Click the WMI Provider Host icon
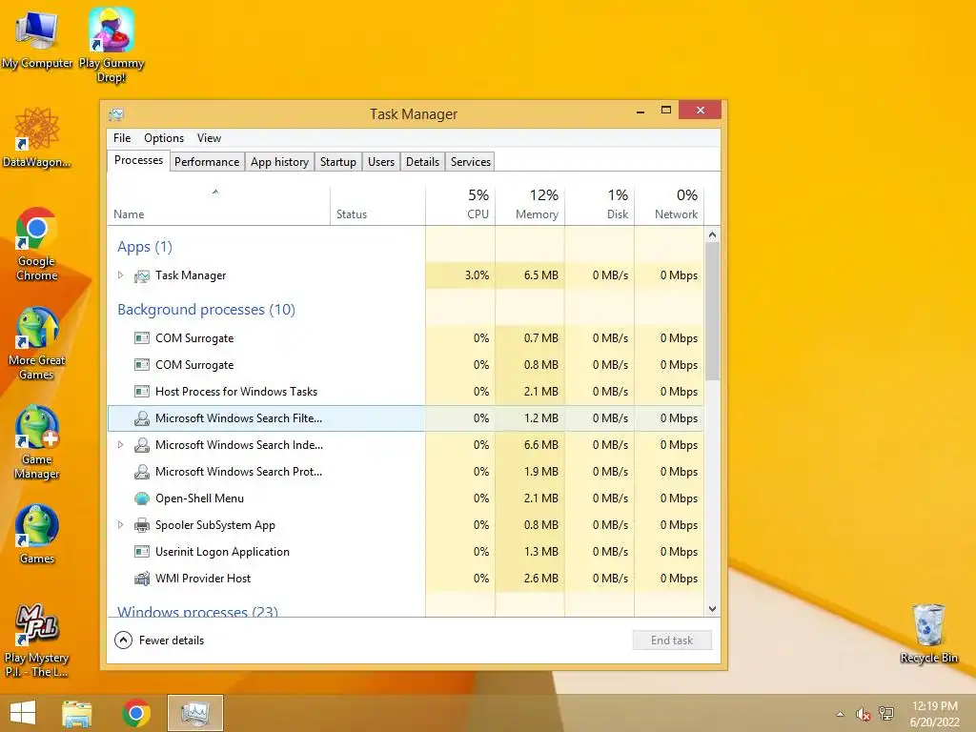This screenshot has width=976, height=732. point(142,579)
